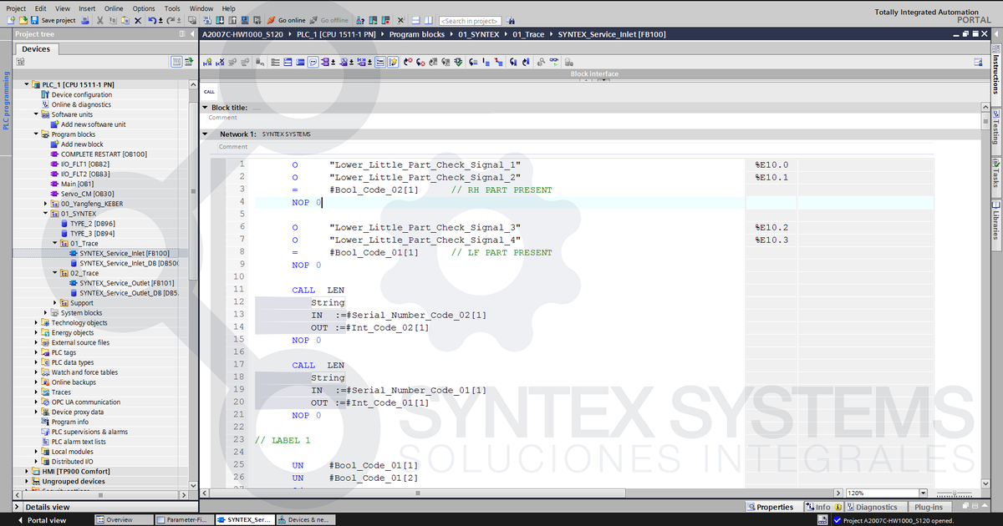Click the New project icon in the toolbar
The image size is (1003, 526).
coord(11,20)
